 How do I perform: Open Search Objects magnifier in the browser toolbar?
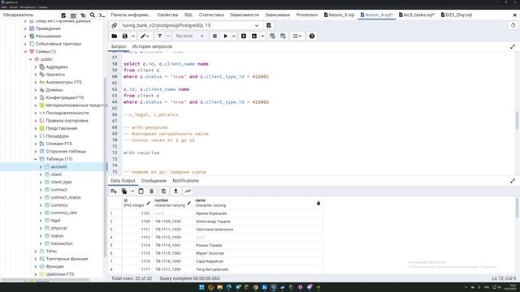(93, 15)
